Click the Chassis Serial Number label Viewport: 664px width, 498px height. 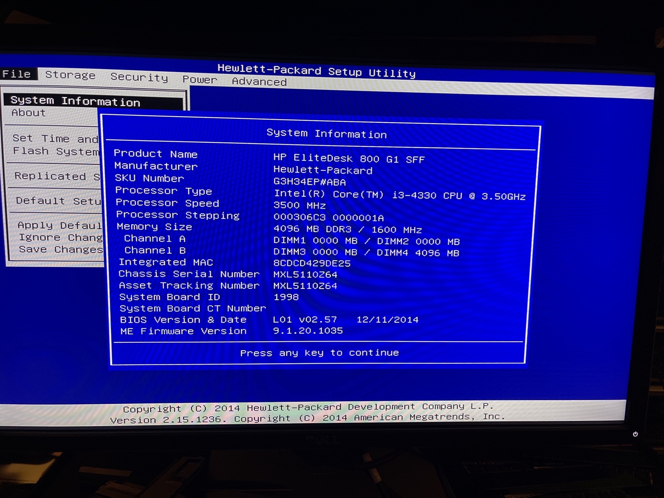[x=189, y=273]
